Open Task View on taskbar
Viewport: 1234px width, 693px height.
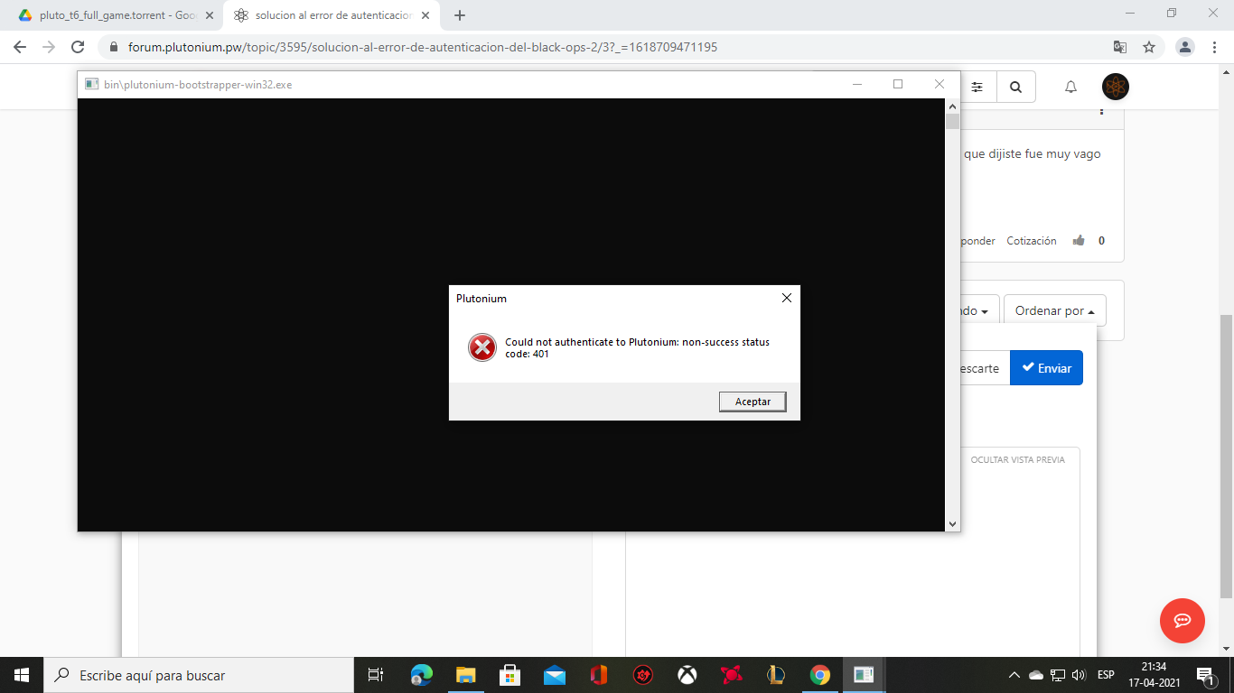[376, 675]
